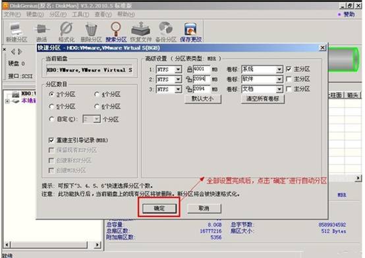The image size is (365, 258).
Task: Click the 清空所有卷标 button
Action: (x=263, y=99)
